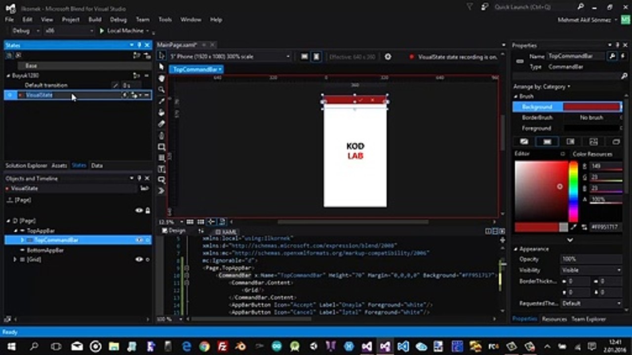Pick color with the eyedropper in Editor
This screenshot has height=355, width=632.
click(x=574, y=227)
